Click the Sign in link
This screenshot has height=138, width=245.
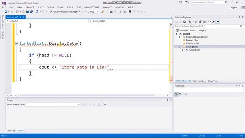pos(234,8)
